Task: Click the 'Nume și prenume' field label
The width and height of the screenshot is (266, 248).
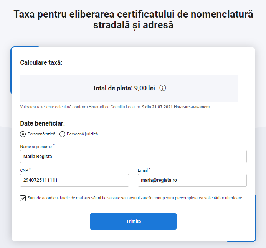Action: tap(36, 147)
